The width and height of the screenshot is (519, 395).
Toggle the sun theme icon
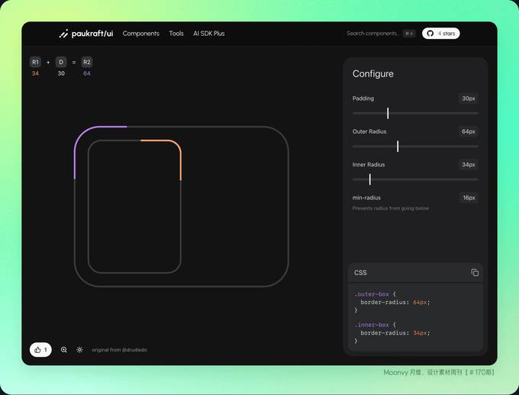click(80, 350)
